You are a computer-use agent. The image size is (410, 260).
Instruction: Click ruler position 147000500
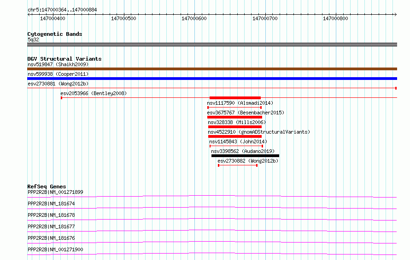123,18
